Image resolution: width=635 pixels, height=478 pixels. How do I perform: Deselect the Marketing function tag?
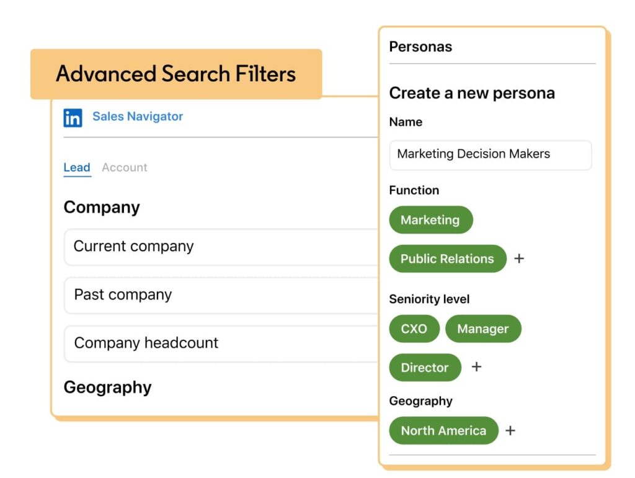[x=431, y=219]
